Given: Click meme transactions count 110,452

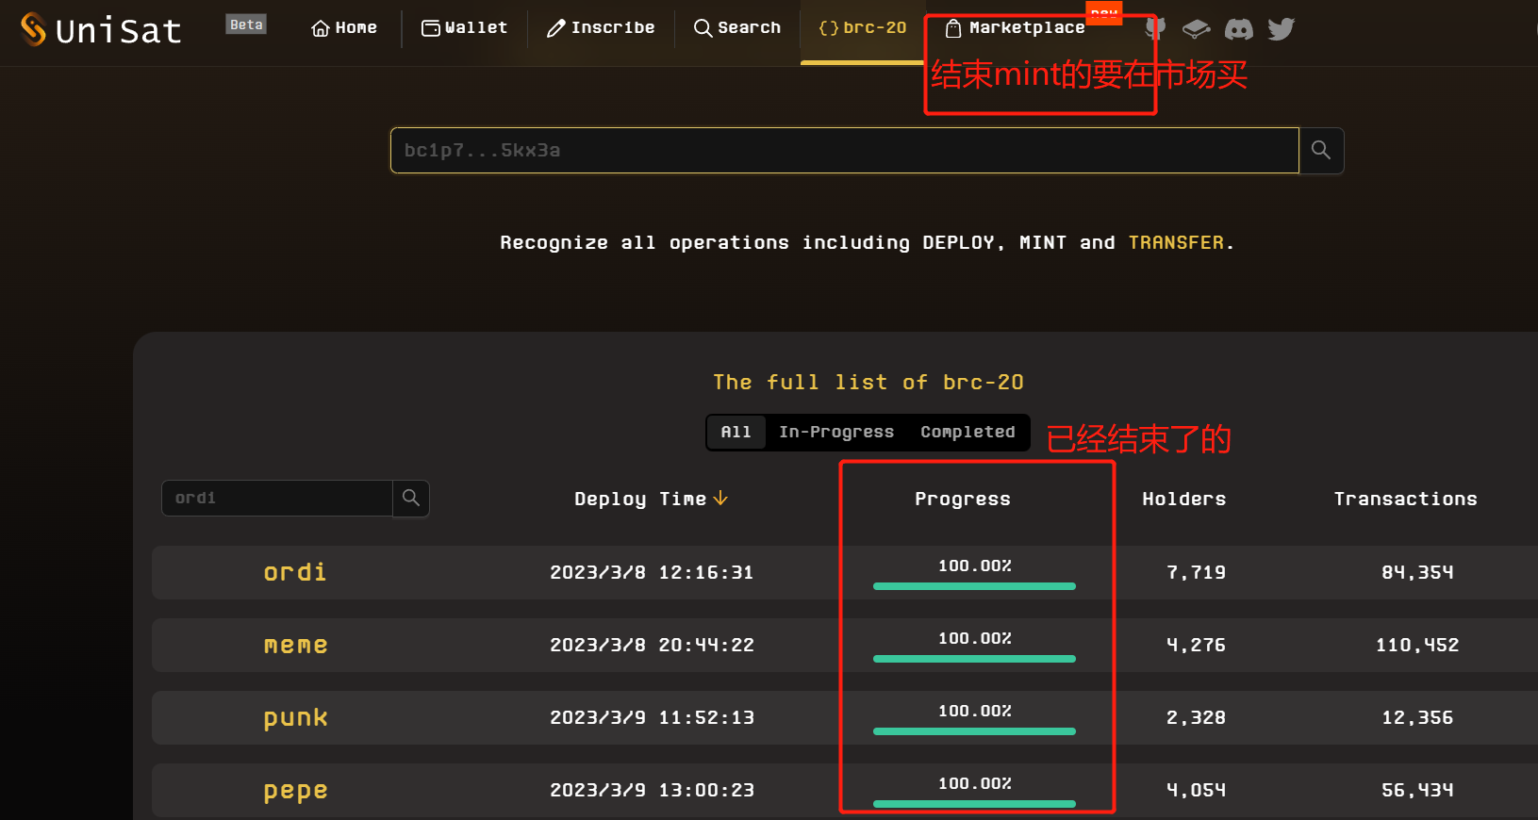Looking at the screenshot, I should (1417, 645).
